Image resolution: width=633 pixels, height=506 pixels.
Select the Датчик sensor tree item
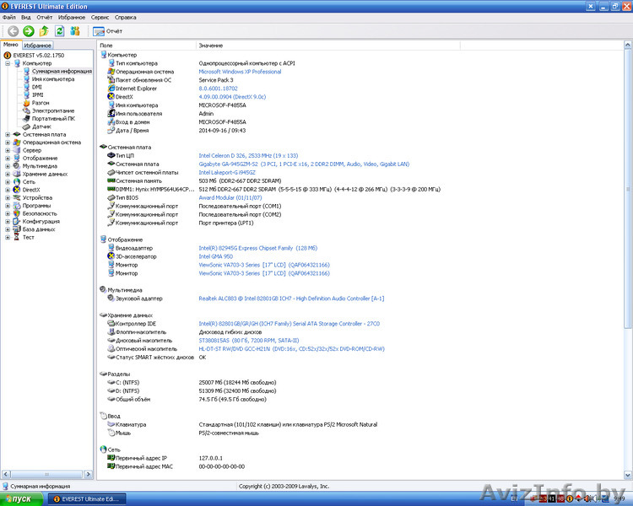tap(41, 126)
